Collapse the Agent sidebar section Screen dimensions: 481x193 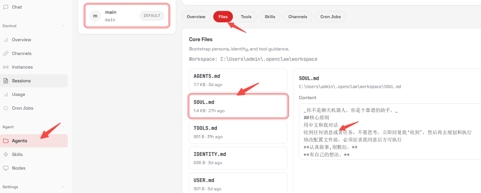coord(63,127)
